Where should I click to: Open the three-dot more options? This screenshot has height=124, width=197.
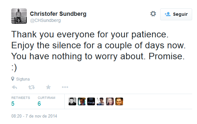pos(65,87)
